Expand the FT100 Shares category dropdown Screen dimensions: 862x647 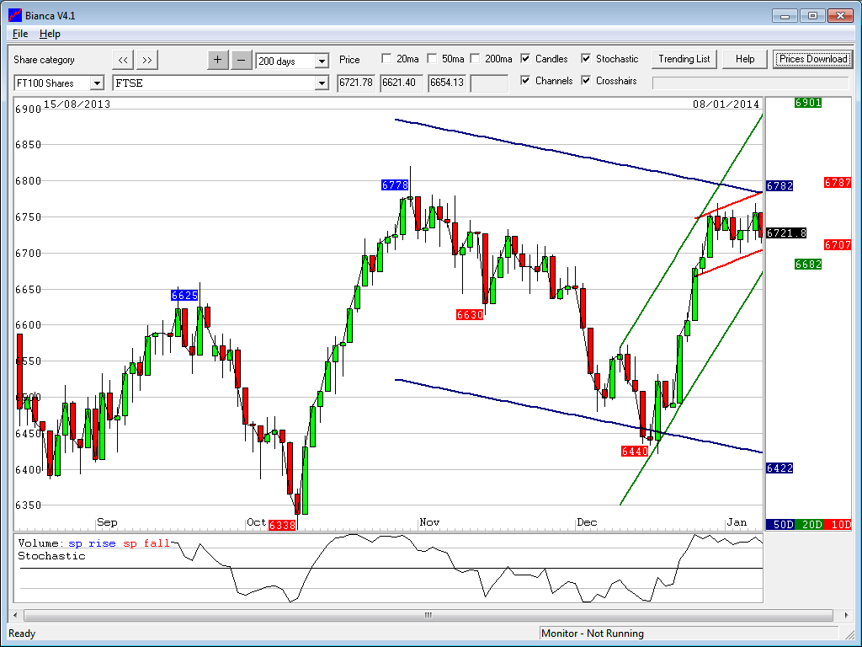(x=97, y=83)
